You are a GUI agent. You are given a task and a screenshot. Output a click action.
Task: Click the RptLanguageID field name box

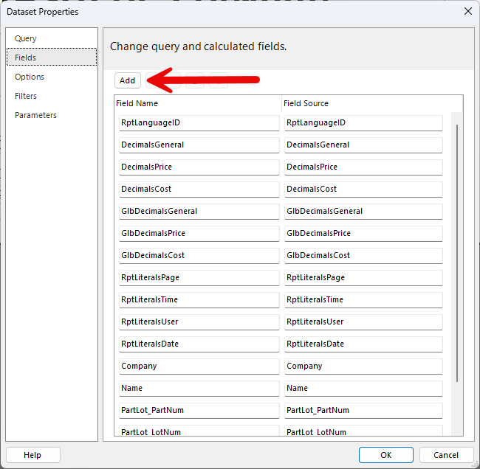[x=199, y=123]
